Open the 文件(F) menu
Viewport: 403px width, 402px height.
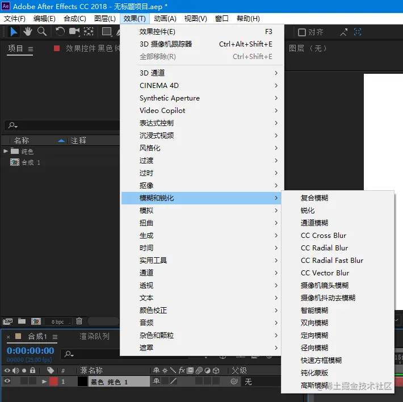[15, 19]
